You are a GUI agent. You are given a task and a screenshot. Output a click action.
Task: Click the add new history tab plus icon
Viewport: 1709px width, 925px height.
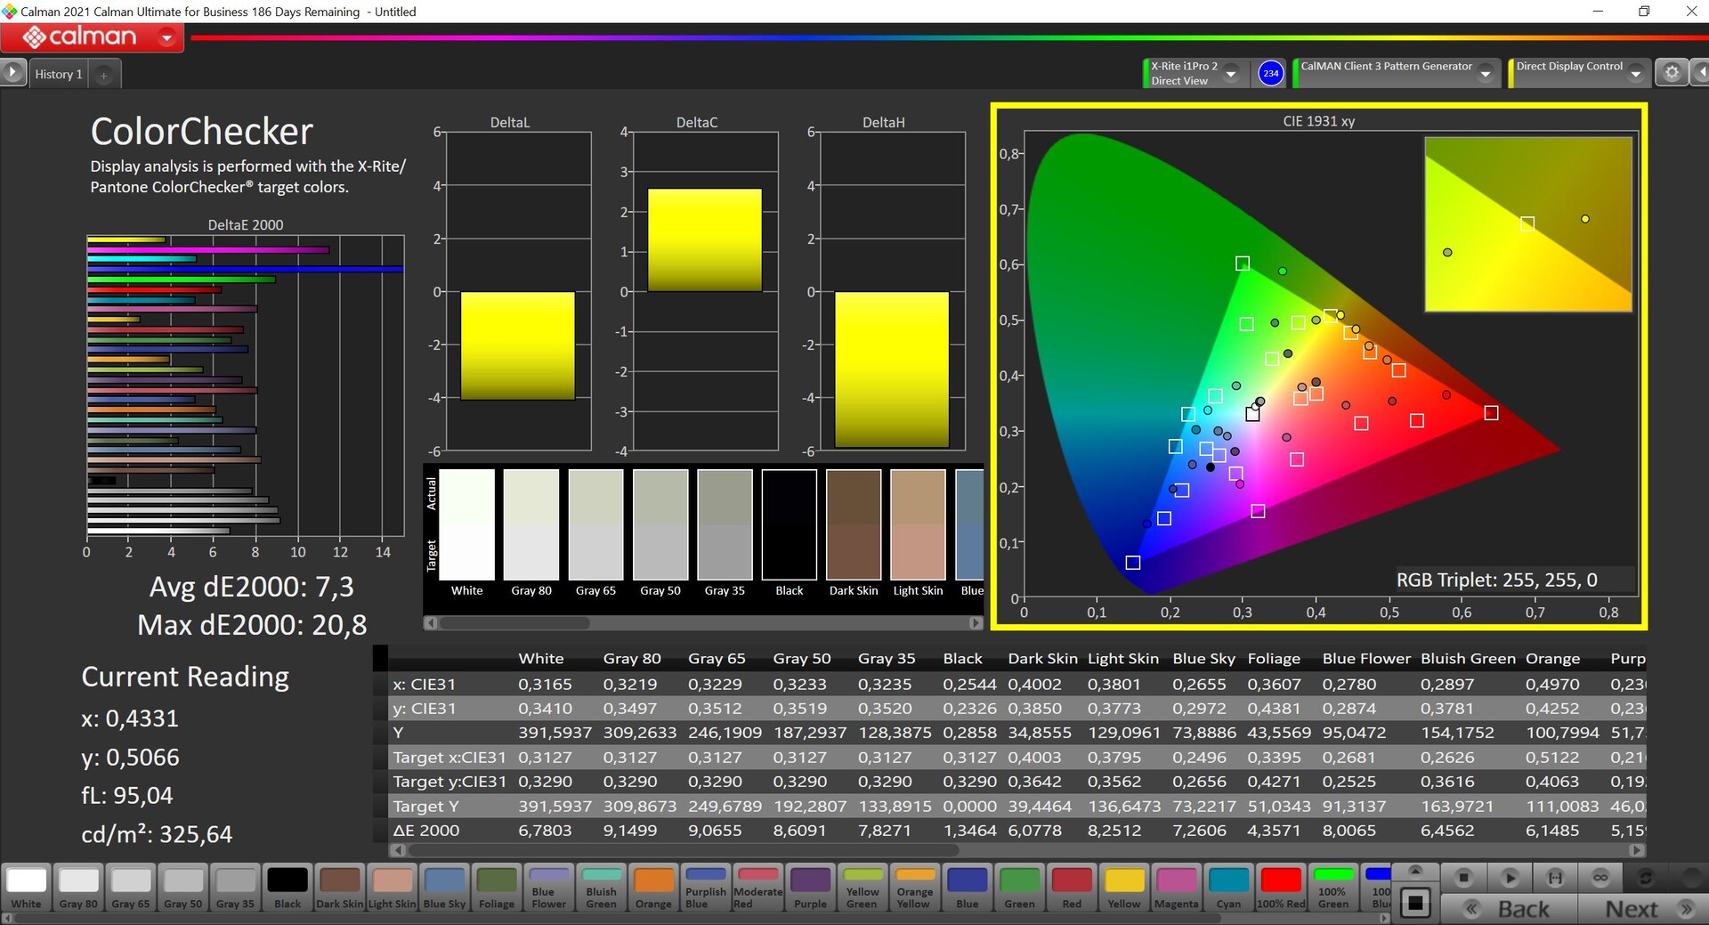pyautogui.click(x=104, y=75)
